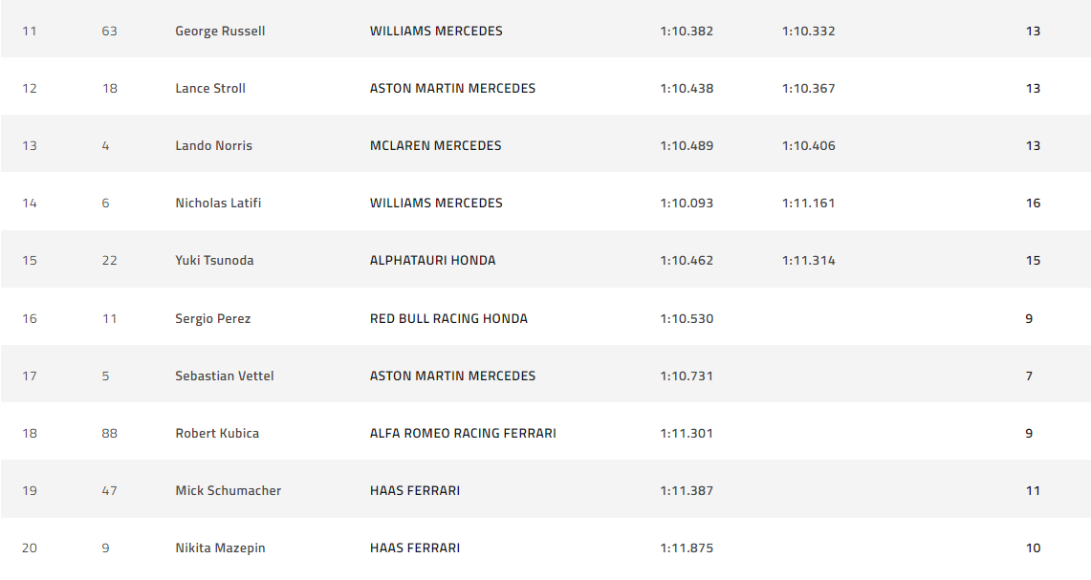The width and height of the screenshot is (1091, 580).
Task: Click Mazepin's 1:11.875 lap time
Action: click(x=687, y=548)
